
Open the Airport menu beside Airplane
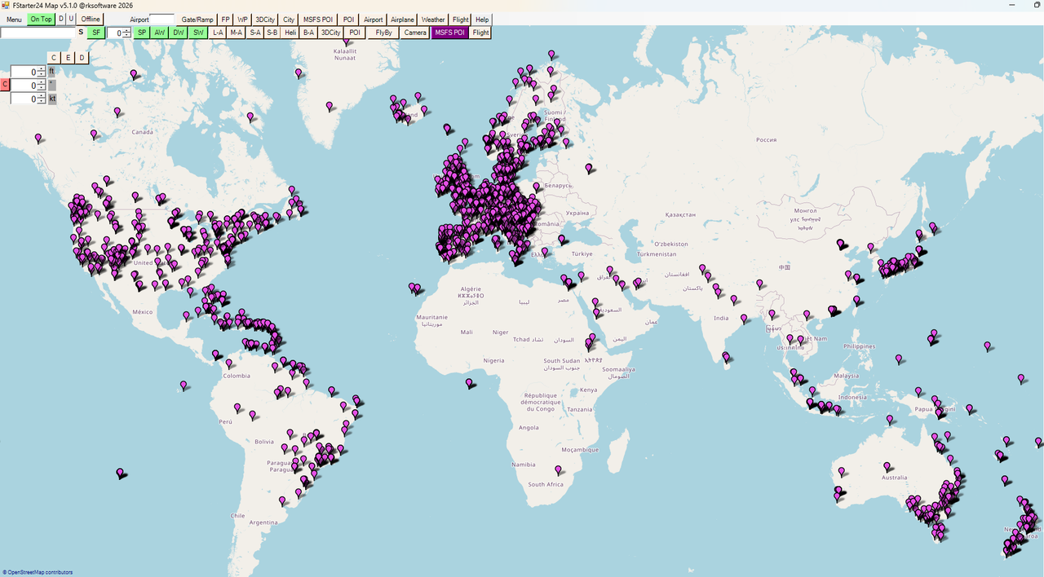point(373,19)
